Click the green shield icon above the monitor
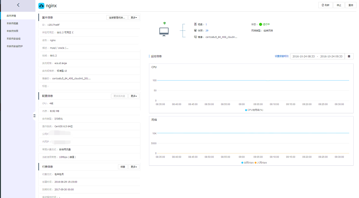The height and width of the screenshot is (198, 359). [x=164, y=24]
